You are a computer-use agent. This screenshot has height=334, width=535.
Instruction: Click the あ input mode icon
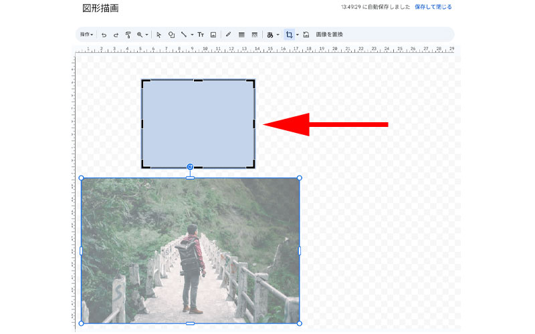click(270, 35)
